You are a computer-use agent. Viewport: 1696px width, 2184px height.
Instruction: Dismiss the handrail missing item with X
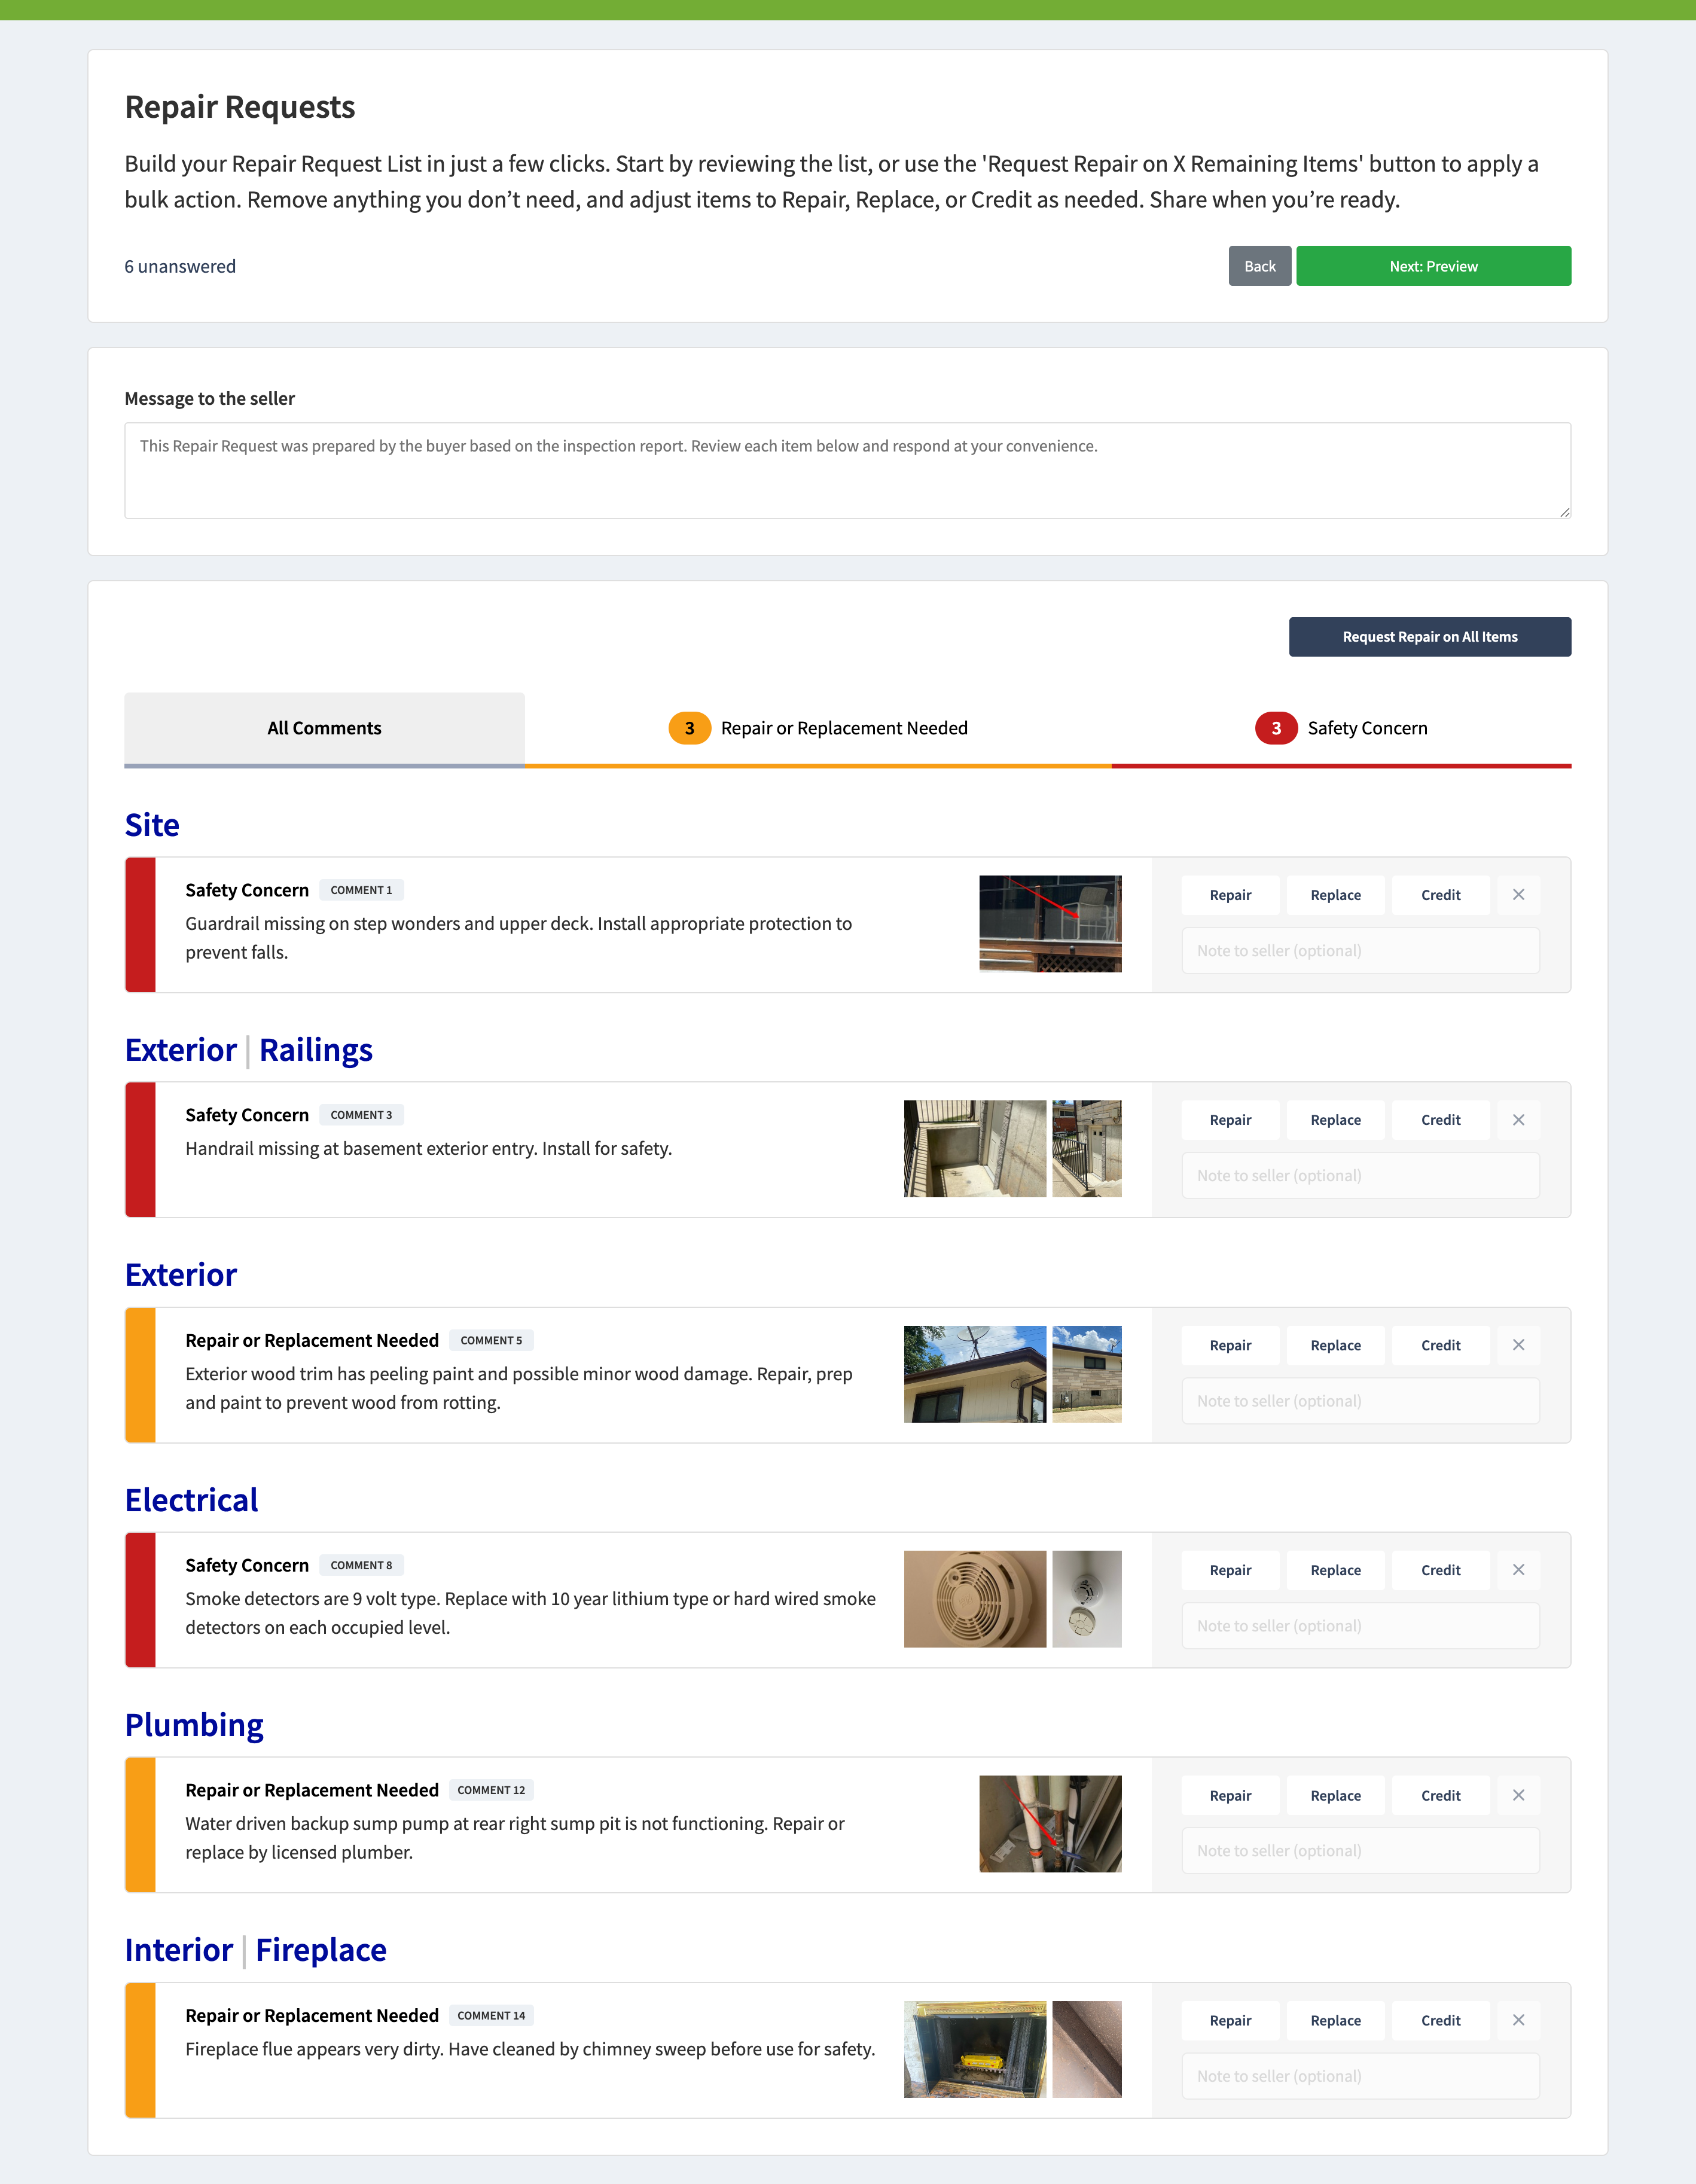[1518, 1120]
